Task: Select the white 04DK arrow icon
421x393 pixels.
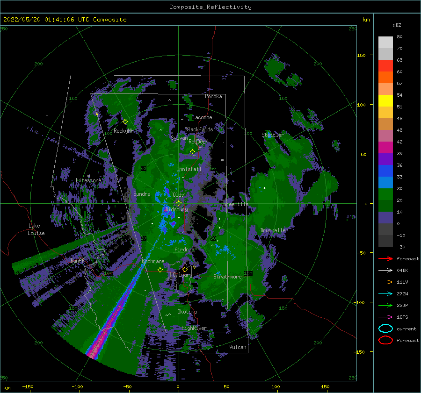Action: 385,271
